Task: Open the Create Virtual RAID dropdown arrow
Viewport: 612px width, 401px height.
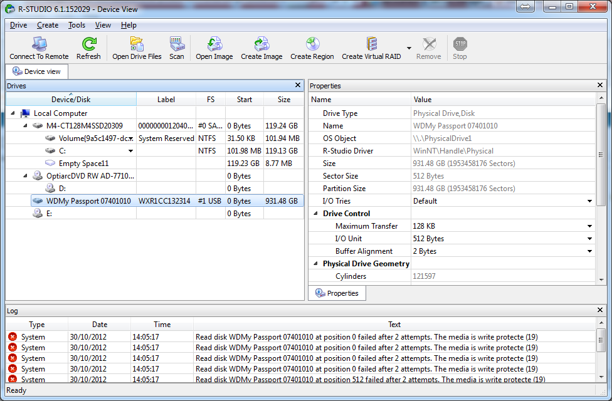Action: click(409, 48)
